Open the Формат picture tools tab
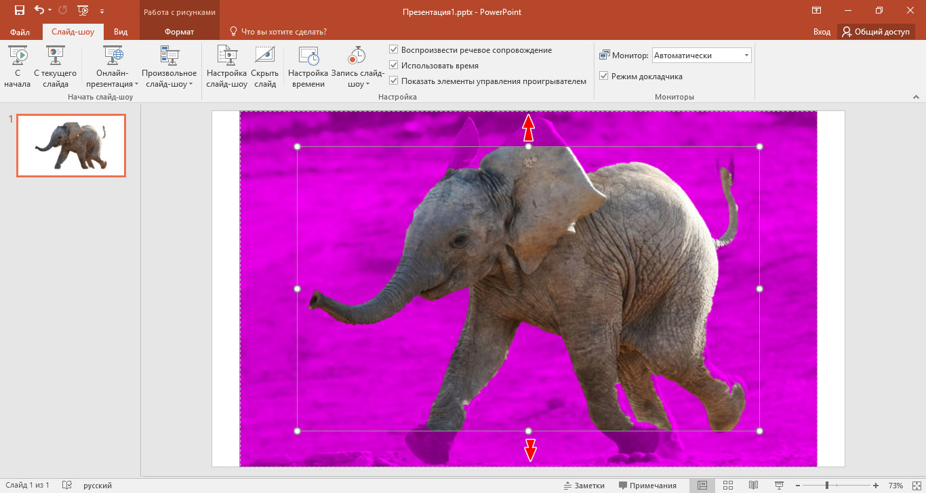The height and width of the screenshot is (493, 926). (180, 32)
